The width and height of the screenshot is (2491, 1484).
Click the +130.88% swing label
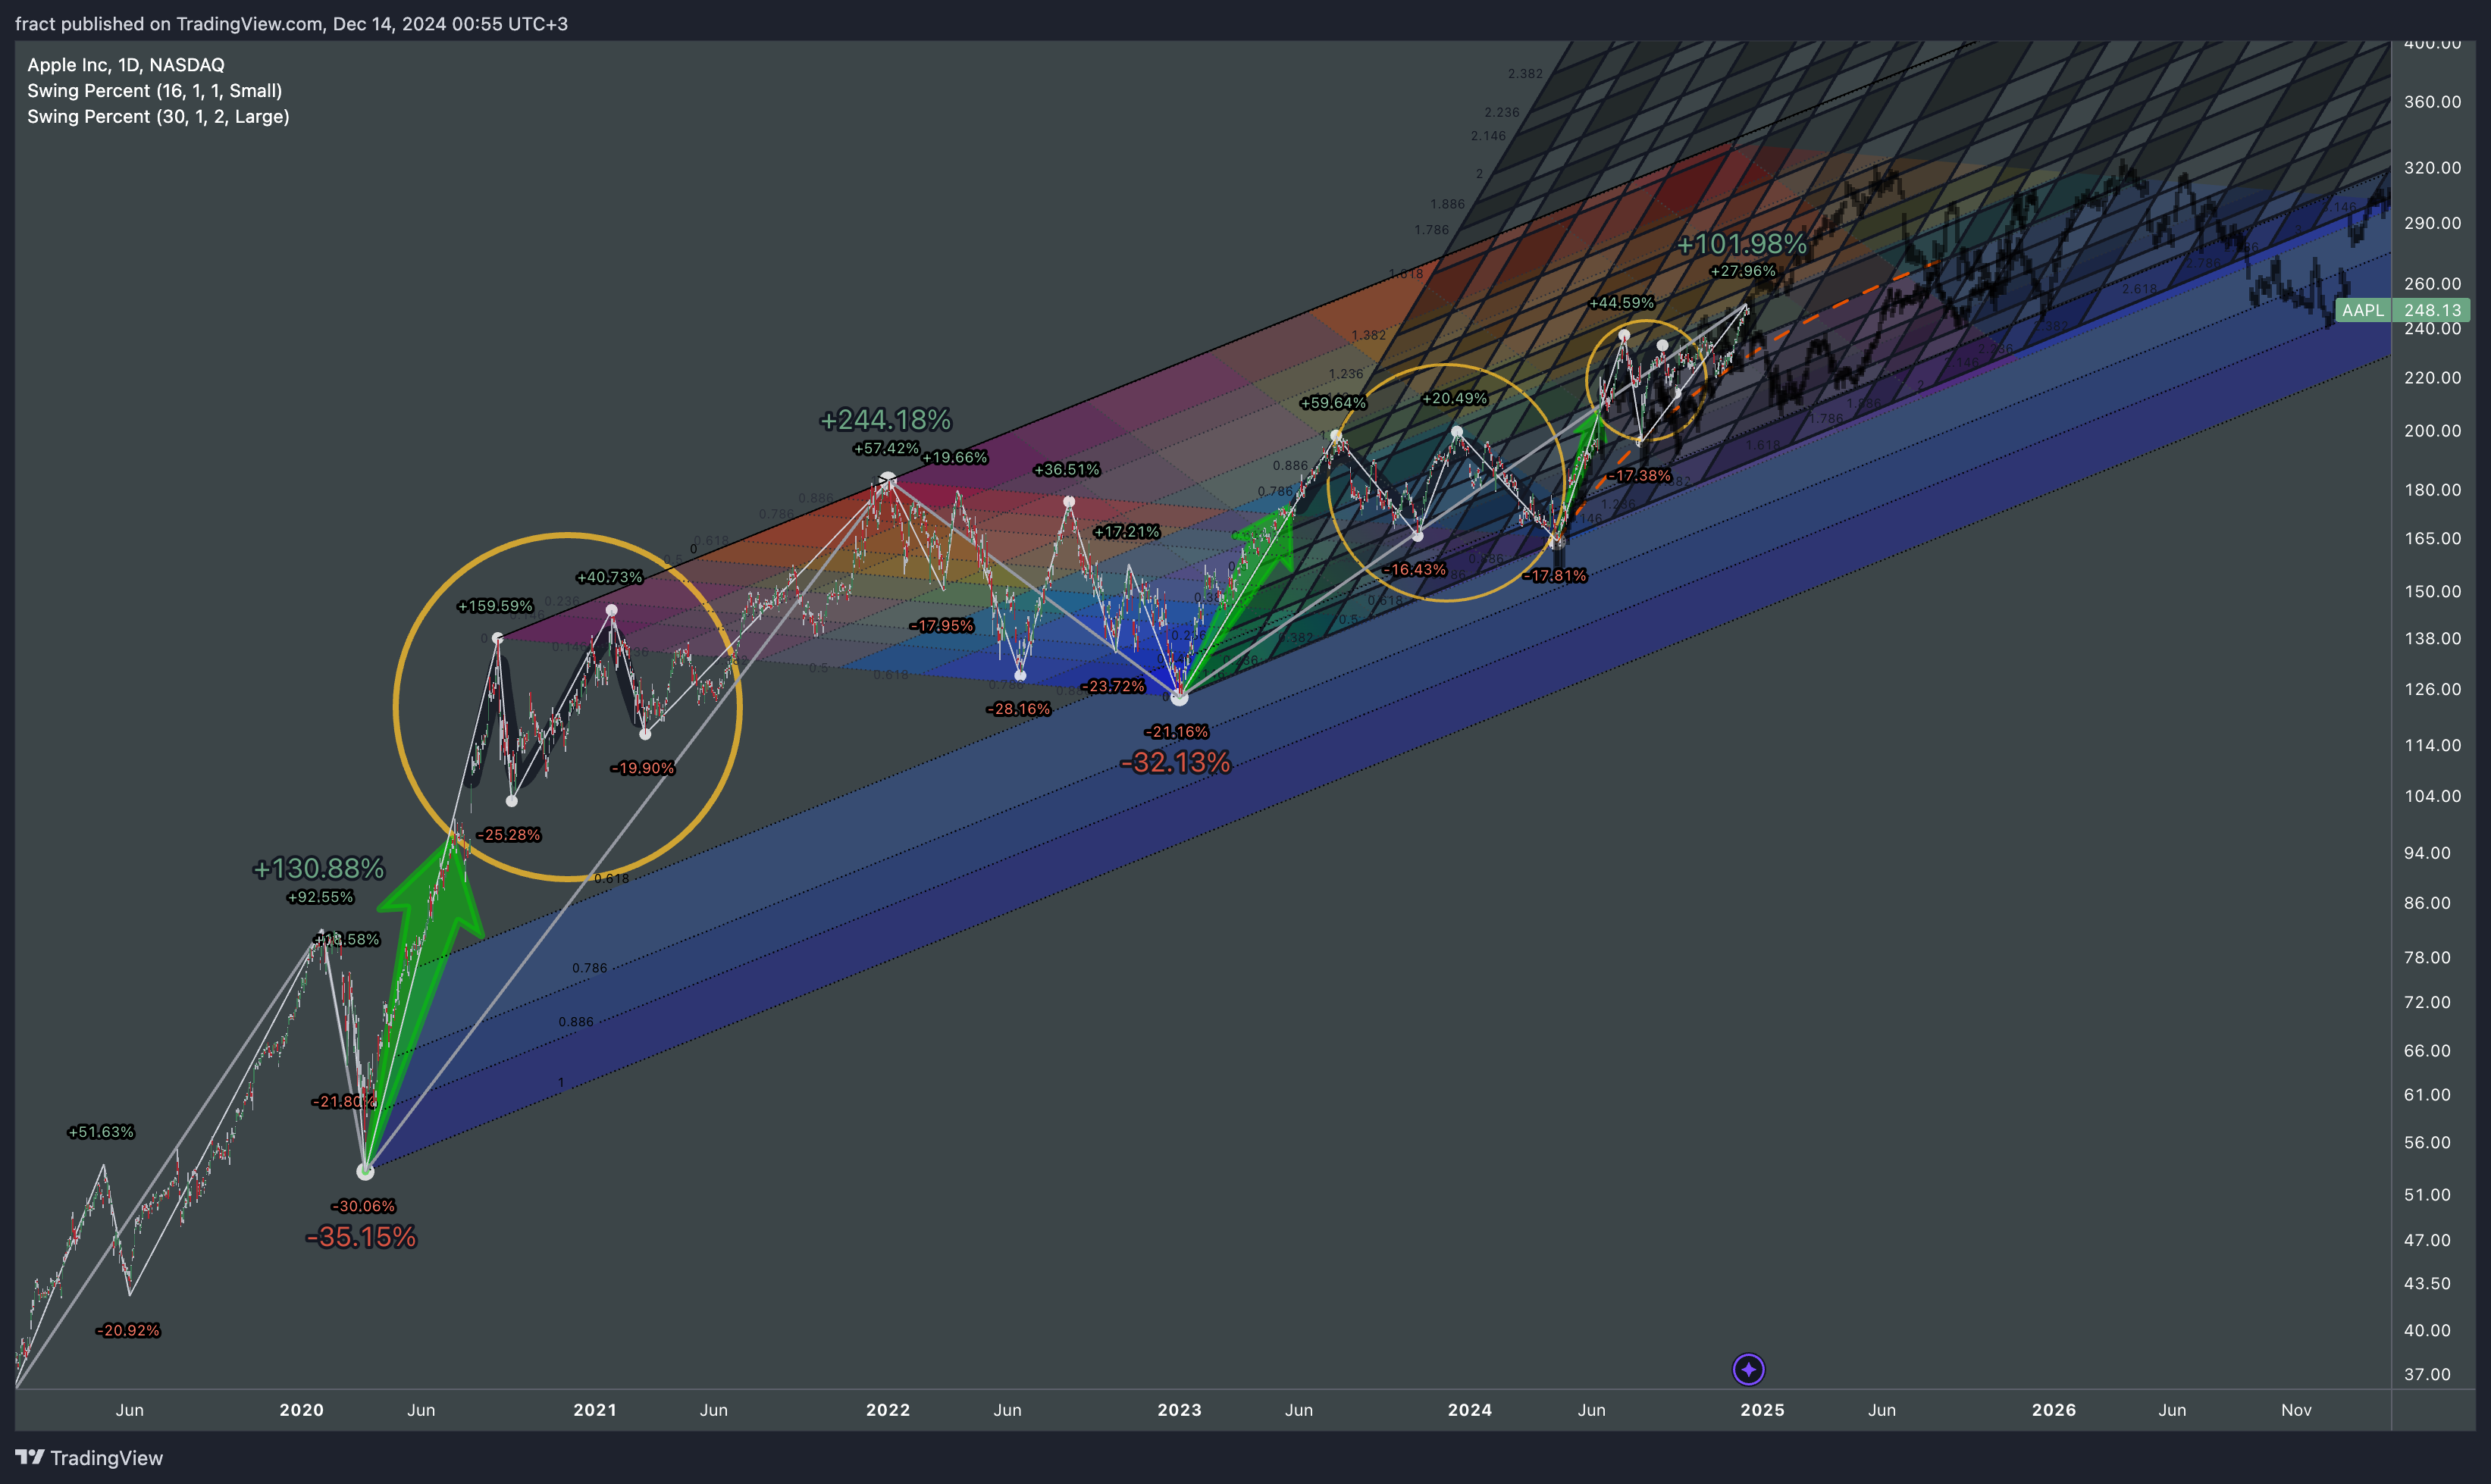coord(319,868)
